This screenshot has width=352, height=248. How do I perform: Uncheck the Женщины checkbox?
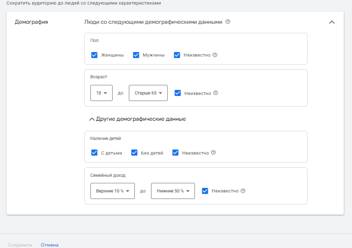tap(94, 55)
